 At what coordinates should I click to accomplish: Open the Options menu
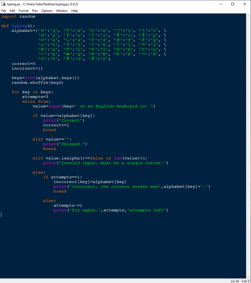coord(47,11)
